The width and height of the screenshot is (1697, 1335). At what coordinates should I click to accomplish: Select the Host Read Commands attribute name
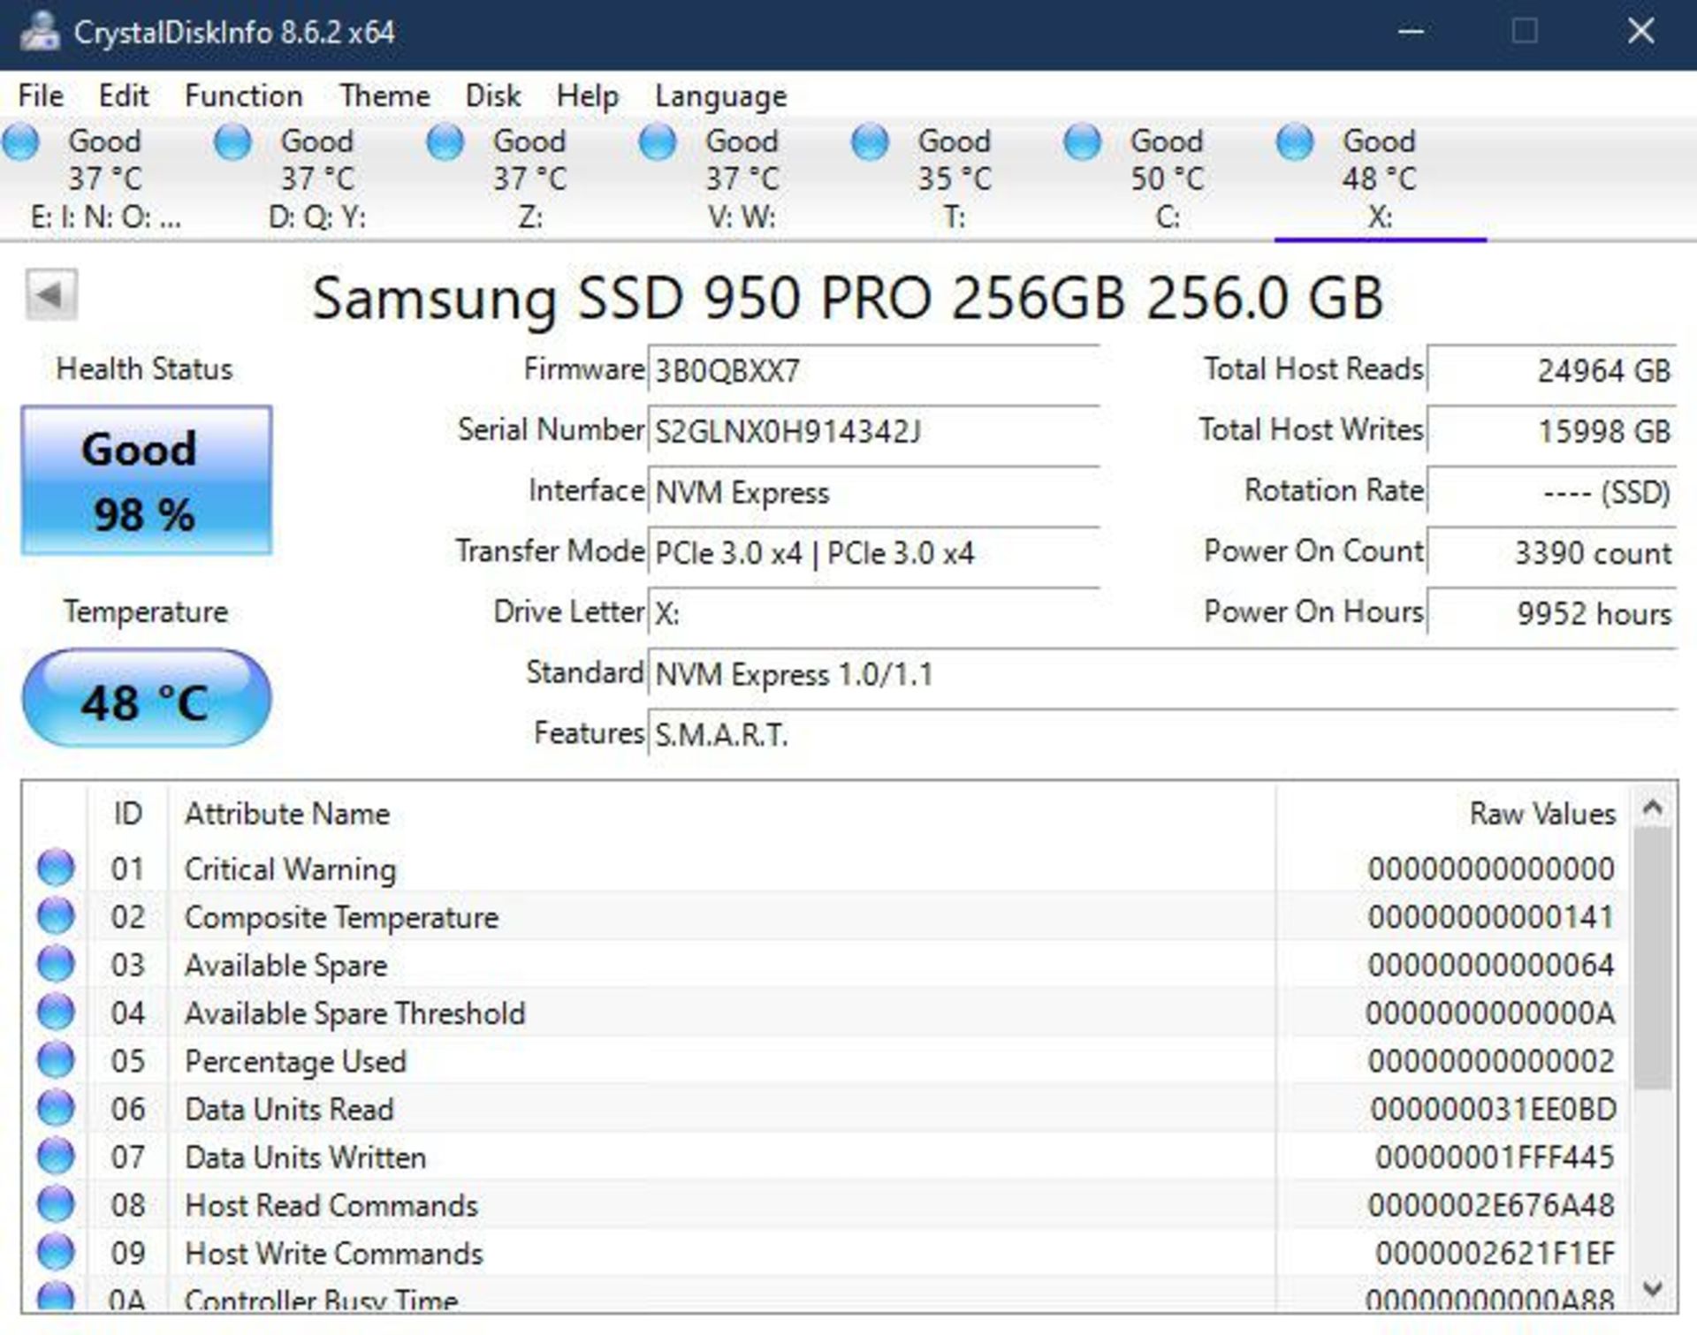[331, 1205]
